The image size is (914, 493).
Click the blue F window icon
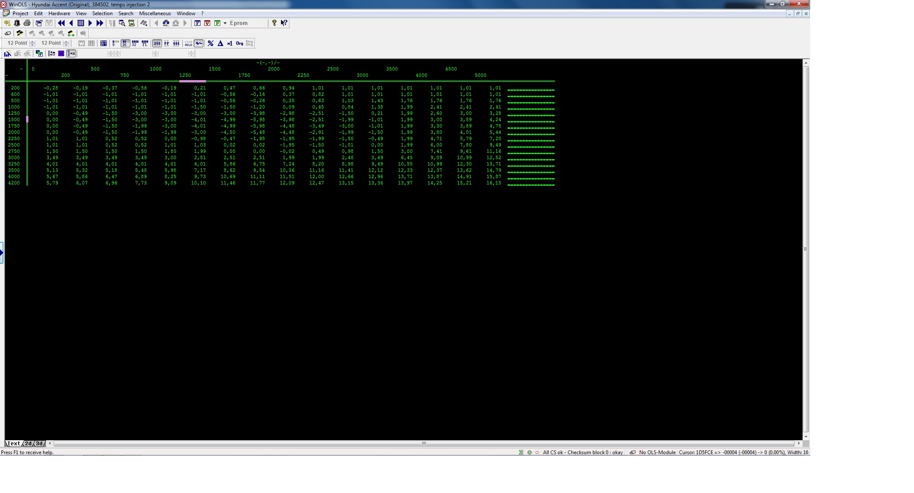(x=197, y=23)
